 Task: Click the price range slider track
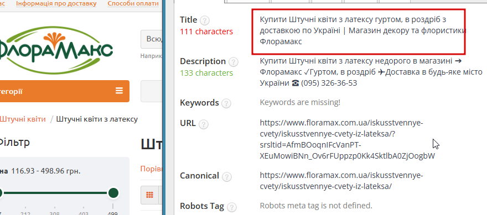56,193
